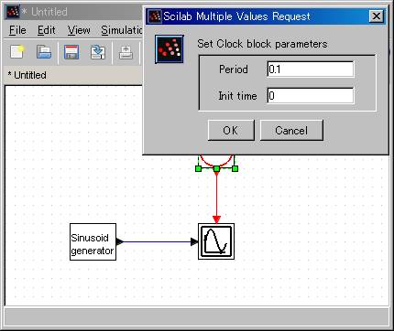Screen dimensions: 394x331
Task: Switch to the Untitled diagram tab
Action: (27, 75)
